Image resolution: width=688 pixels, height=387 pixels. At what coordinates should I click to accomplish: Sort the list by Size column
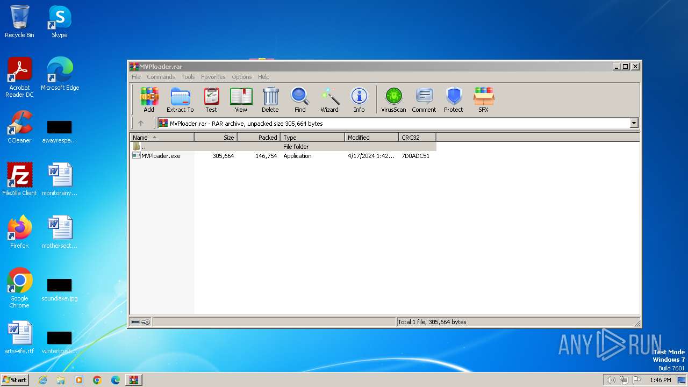point(216,138)
